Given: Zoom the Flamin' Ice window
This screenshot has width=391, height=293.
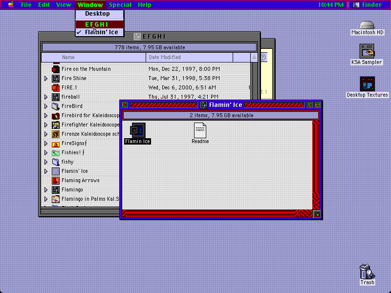Looking at the screenshot, I should [309, 105].
